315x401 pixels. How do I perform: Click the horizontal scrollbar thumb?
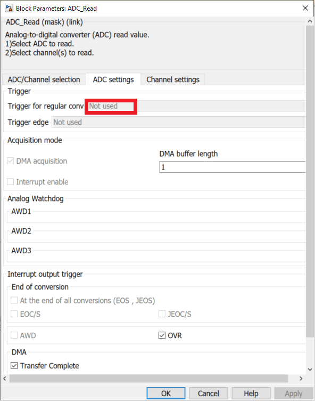click(149, 378)
